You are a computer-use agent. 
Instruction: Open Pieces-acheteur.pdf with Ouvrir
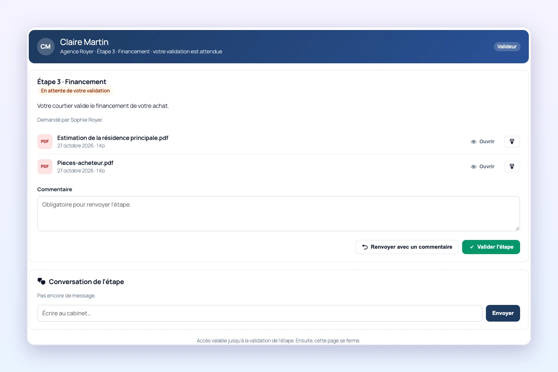click(x=483, y=167)
